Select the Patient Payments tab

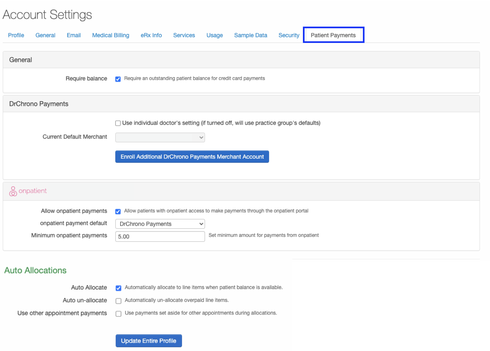(333, 35)
